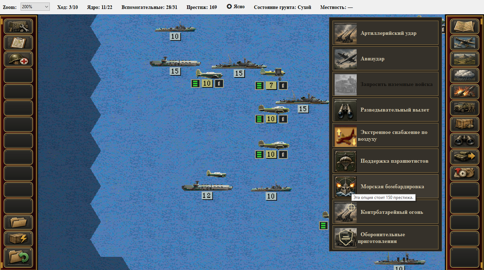Click the tank with yellow arrow button

[x=465, y=157]
